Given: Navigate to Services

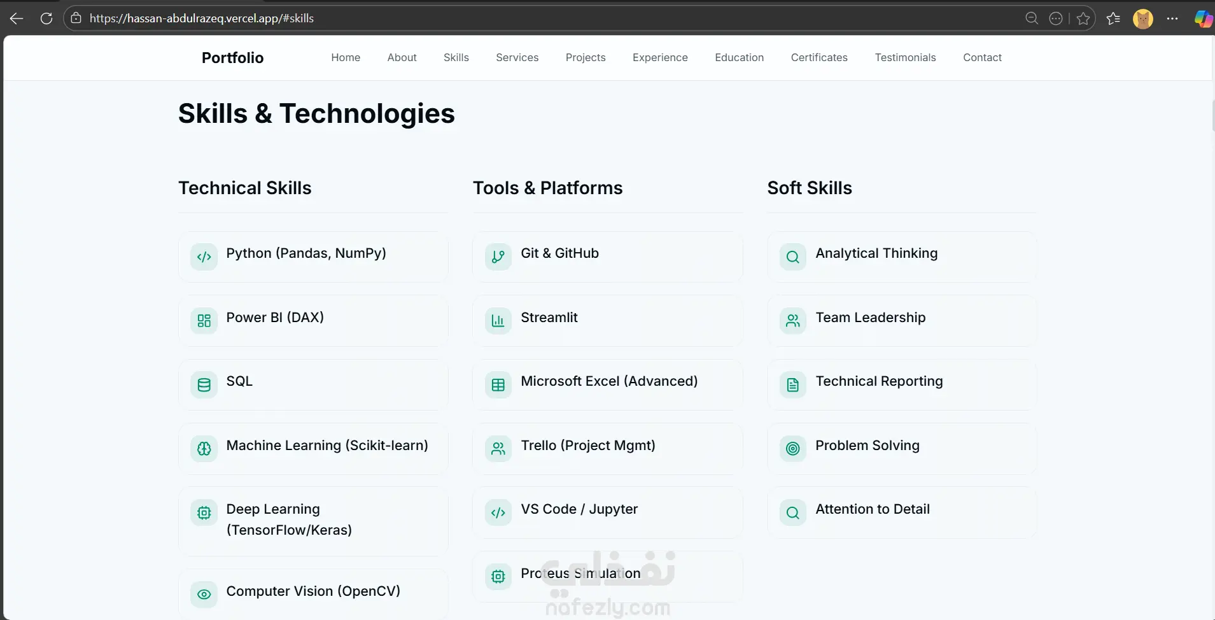Looking at the screenshot, I should (x=517, y=57).
